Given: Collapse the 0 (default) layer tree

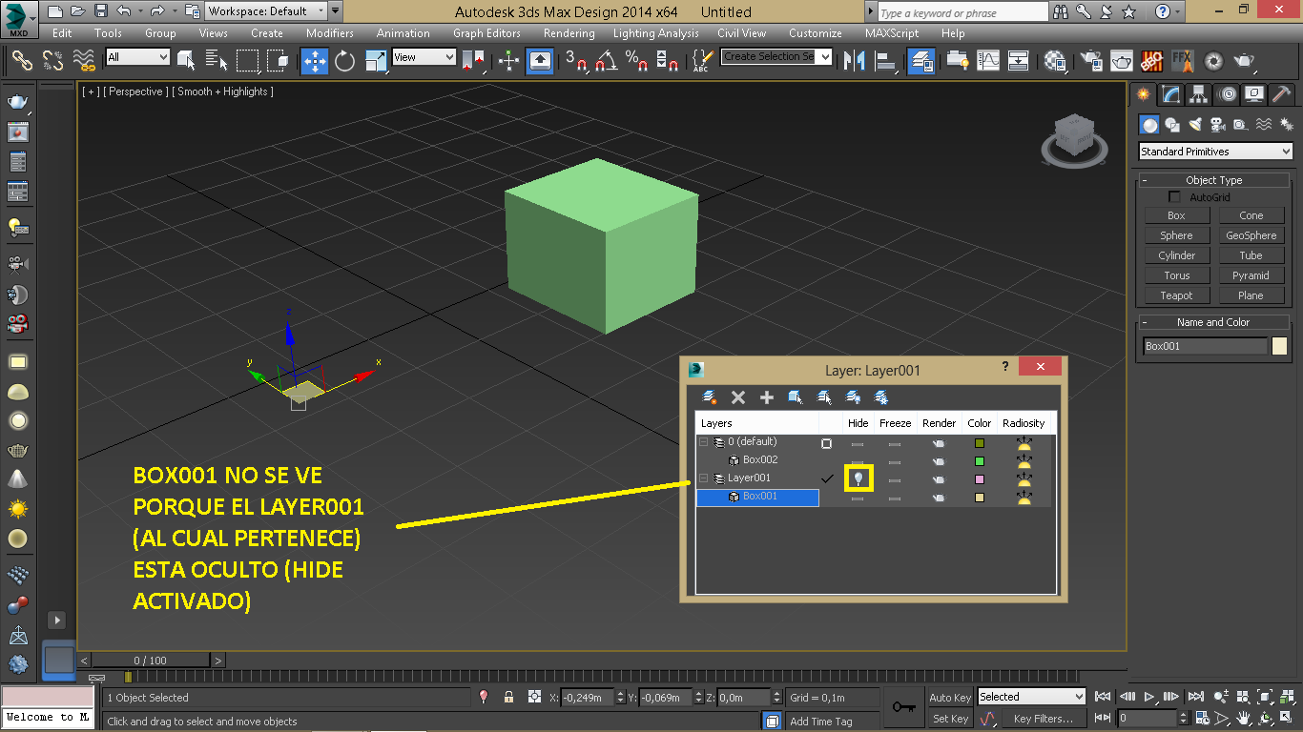Looking at the screenshot, I should pyautogui.click(x=704, y=442).
